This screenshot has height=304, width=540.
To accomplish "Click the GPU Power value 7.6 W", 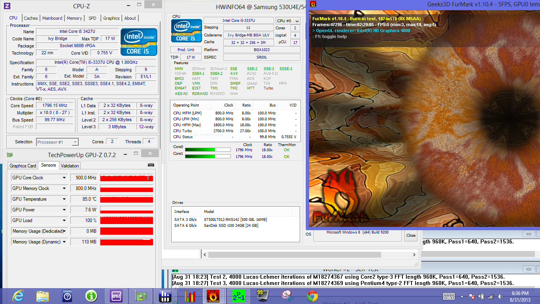I will point(84,210).
